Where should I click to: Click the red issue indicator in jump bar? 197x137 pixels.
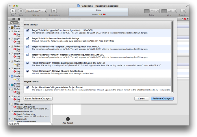pos(185,19)
